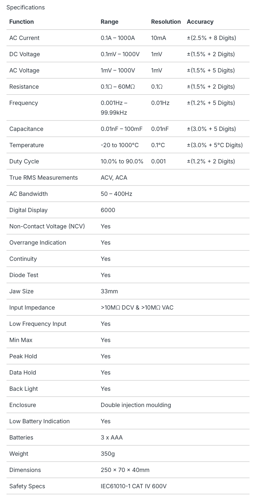The image size is (257, 497).
Task: Click the Temperature accuracy value
Action: (215, 145)
